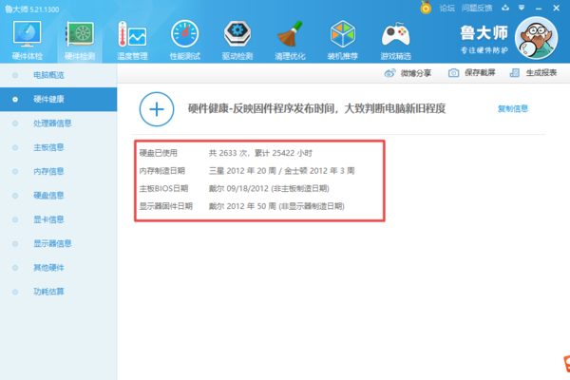Click the skin/download icon in title bar
The height and width of the screenshot is (380, 570).
(x=505, y=8)
